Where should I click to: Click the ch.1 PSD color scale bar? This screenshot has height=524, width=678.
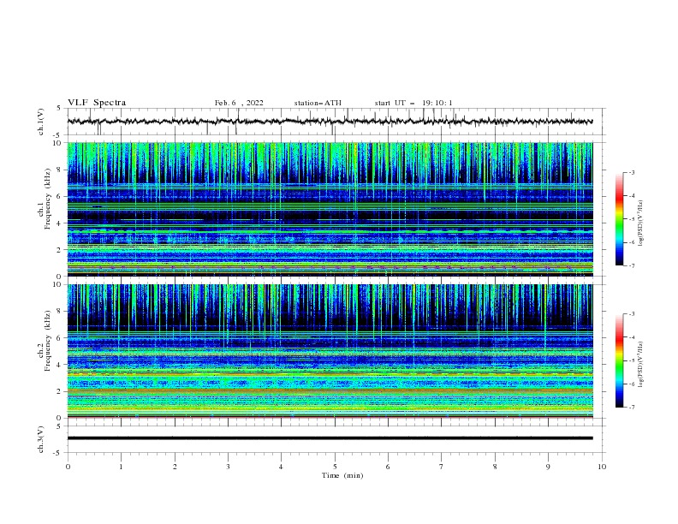619,219
